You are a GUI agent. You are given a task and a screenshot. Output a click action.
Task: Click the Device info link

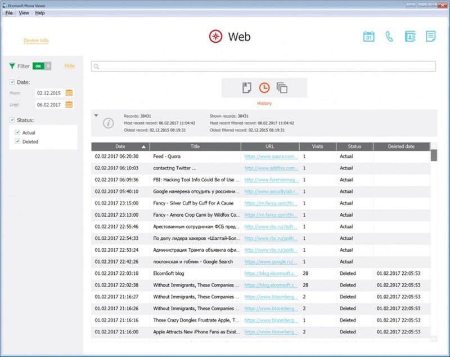click(36, 41)
